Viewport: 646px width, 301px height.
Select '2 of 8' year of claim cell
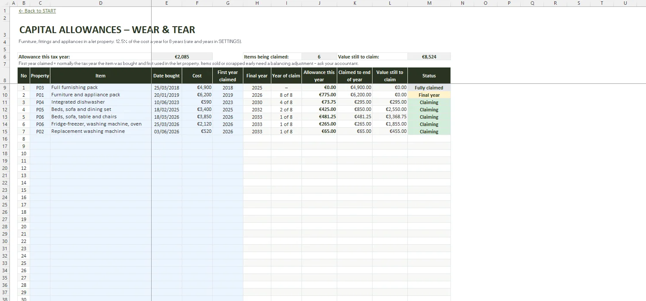[286, 110]
